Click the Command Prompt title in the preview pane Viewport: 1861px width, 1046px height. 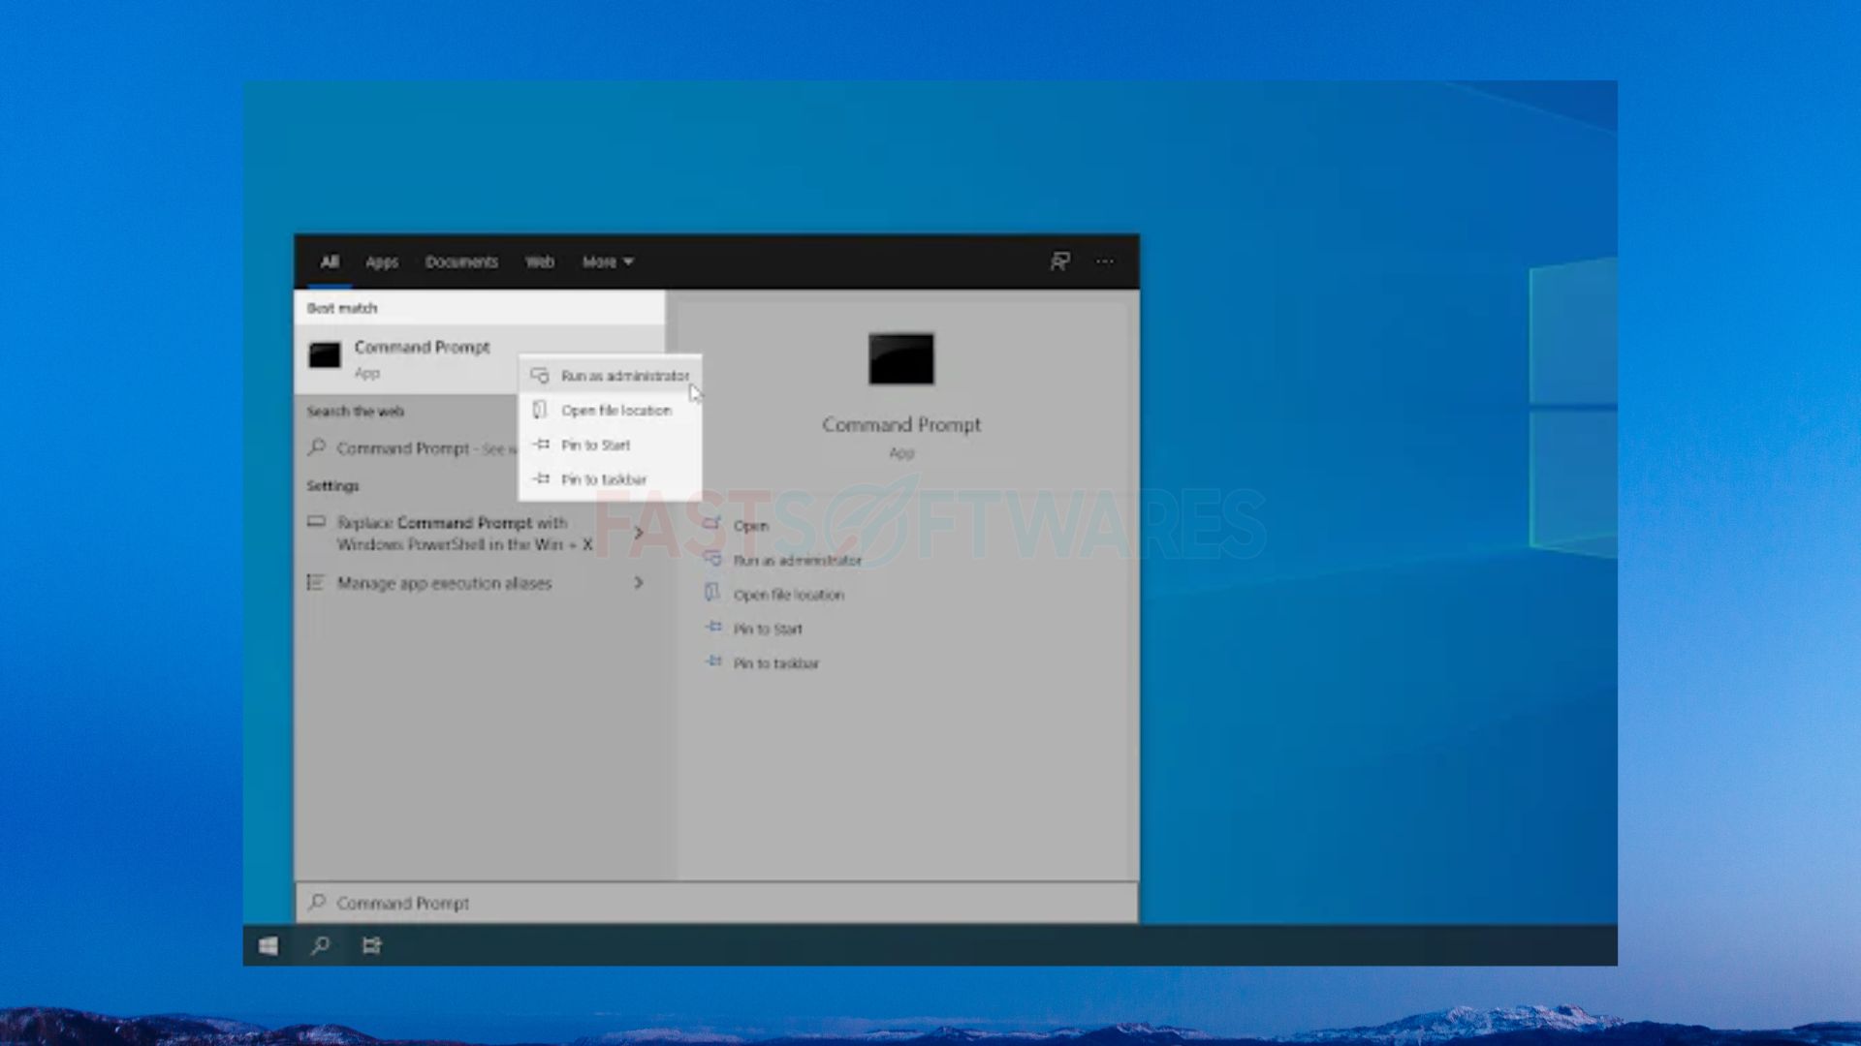coord(901,424)
